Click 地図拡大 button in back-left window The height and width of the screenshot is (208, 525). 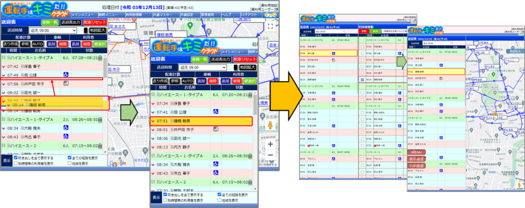pyautogui.click(x=97, y=30)
